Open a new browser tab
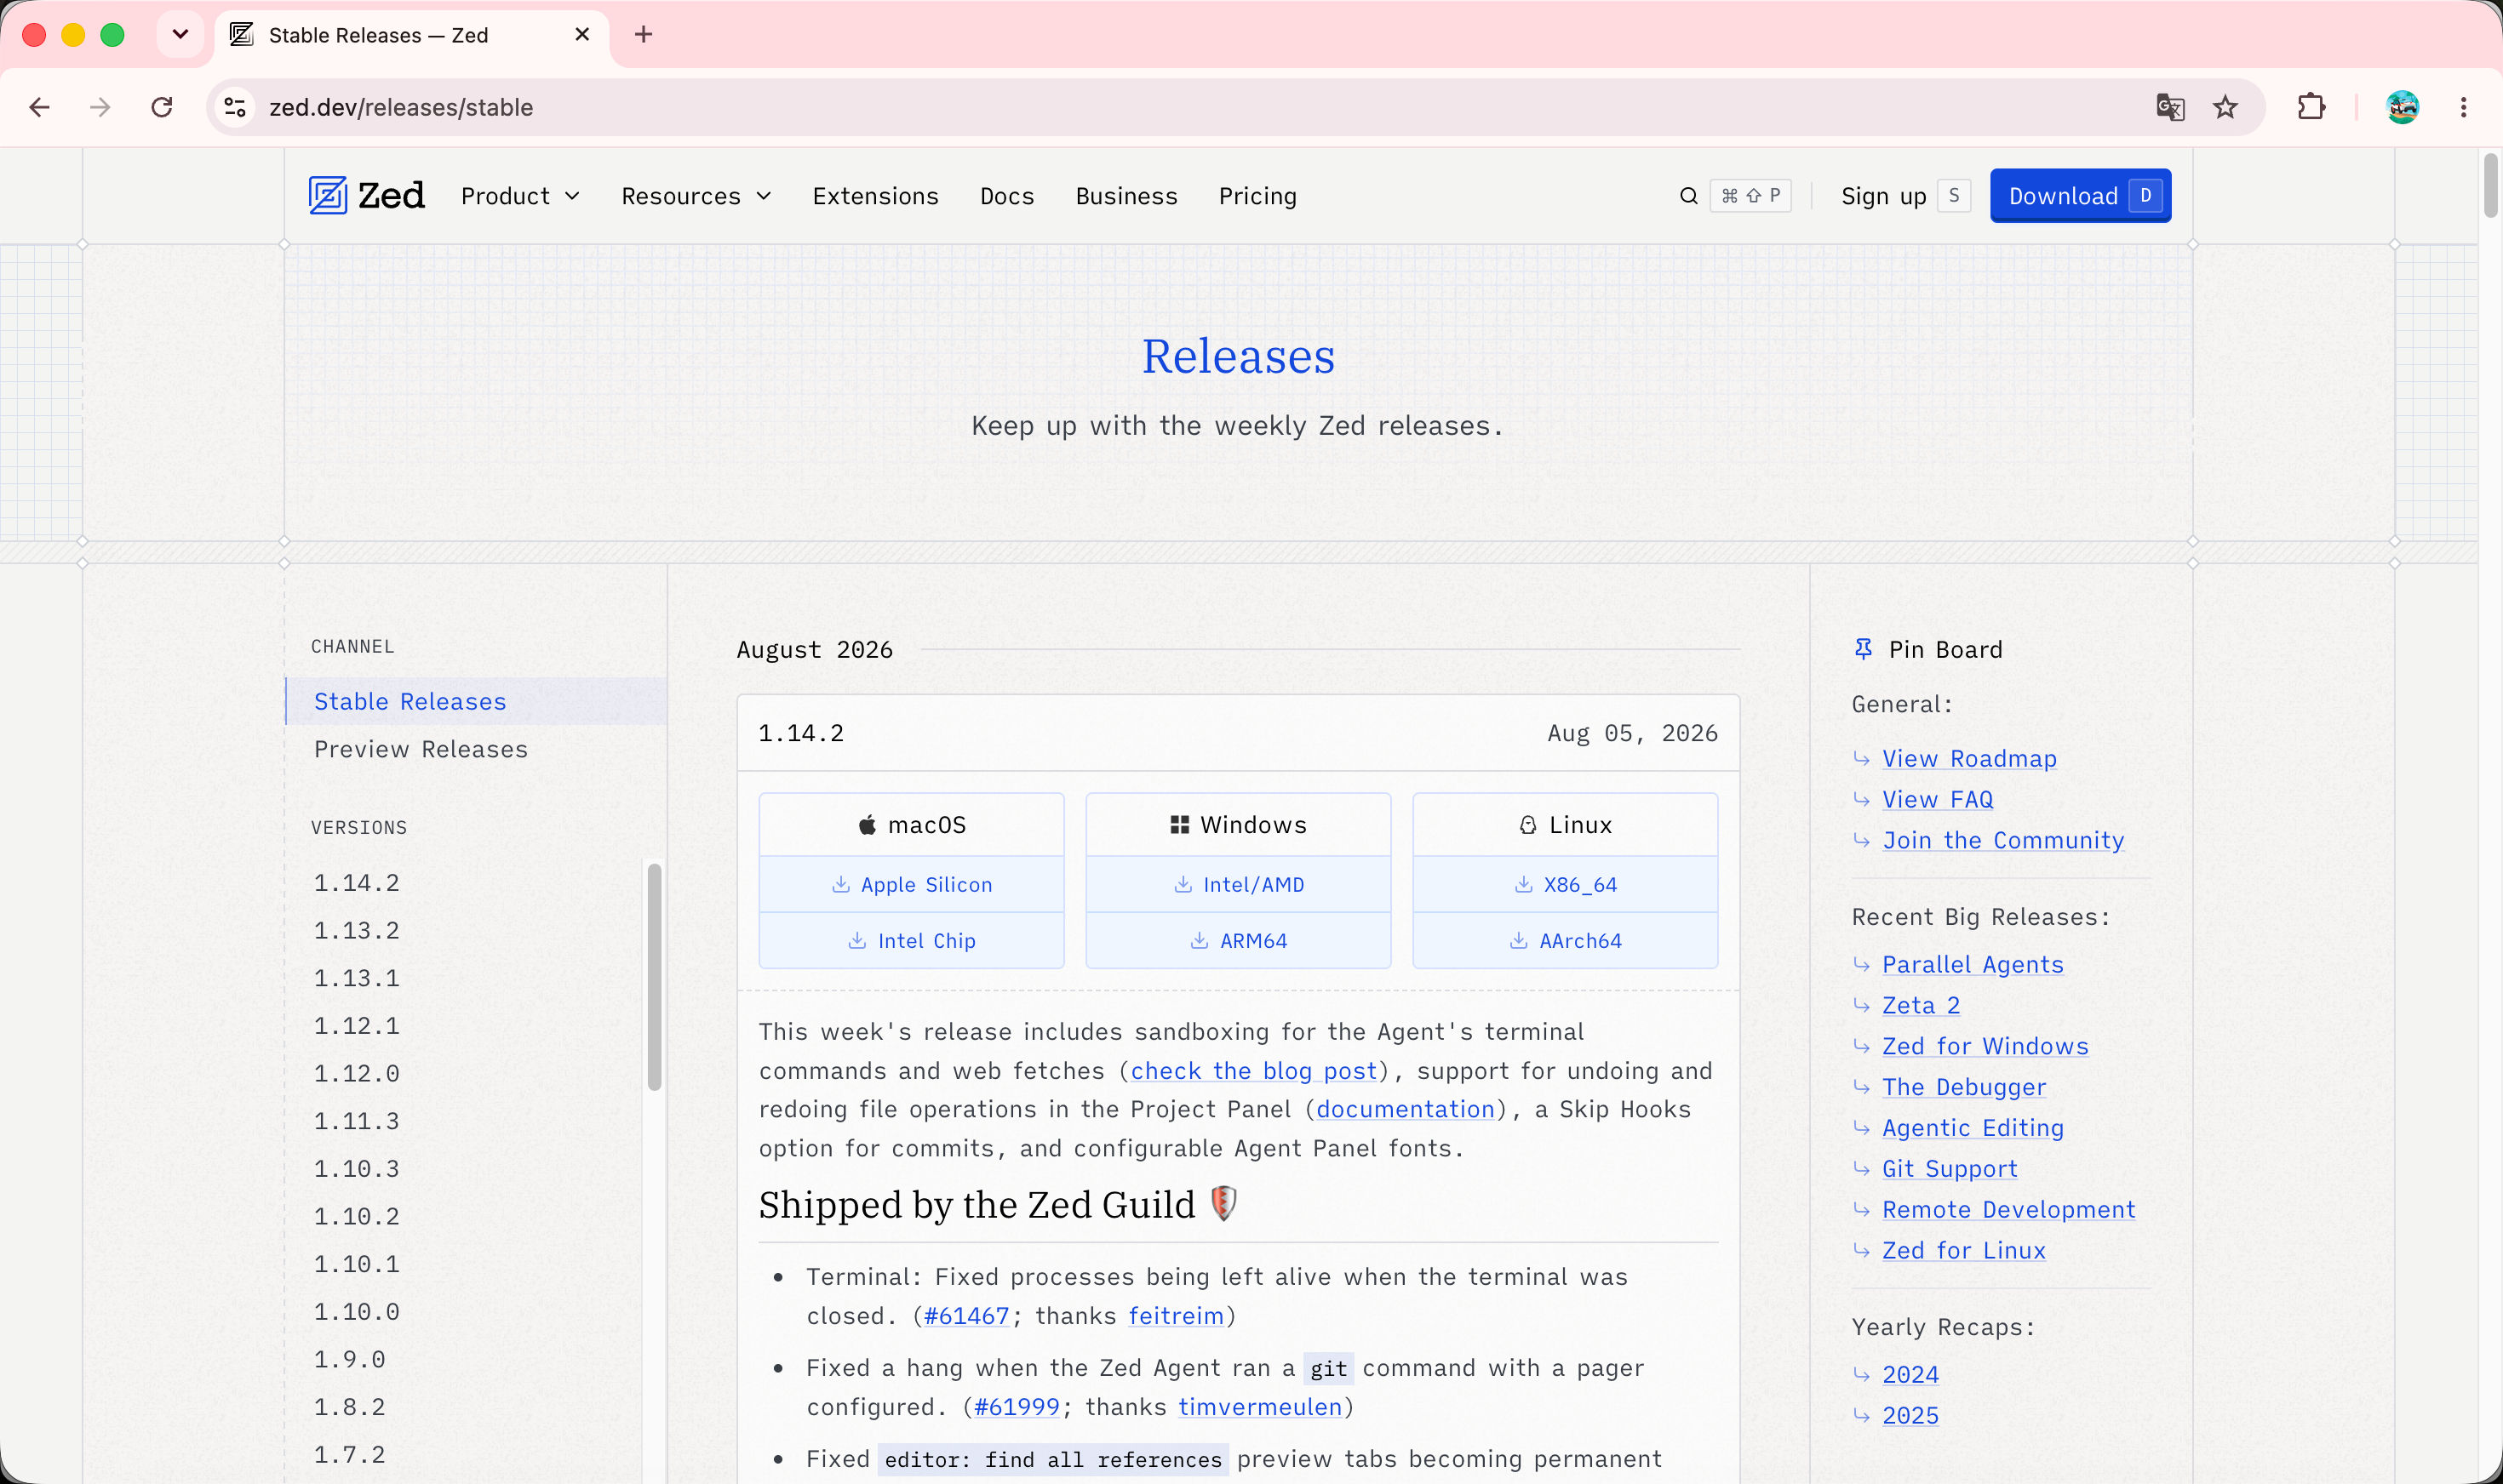 [644, 35]
